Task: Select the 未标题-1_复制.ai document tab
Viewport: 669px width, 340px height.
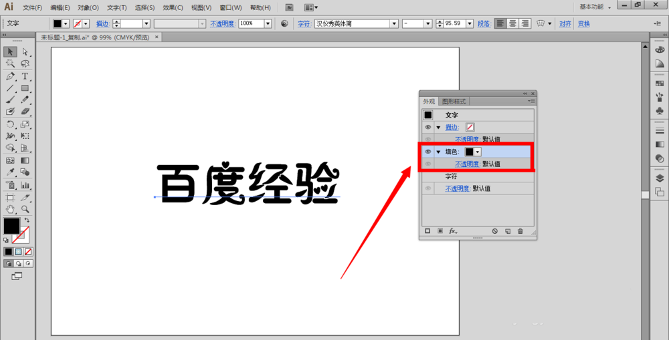Action: [x=95, y=37]
